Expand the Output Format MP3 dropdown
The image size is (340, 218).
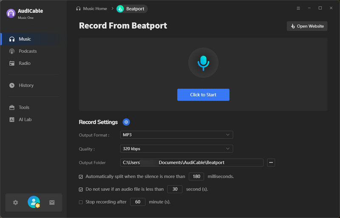(x=176, y=135)
